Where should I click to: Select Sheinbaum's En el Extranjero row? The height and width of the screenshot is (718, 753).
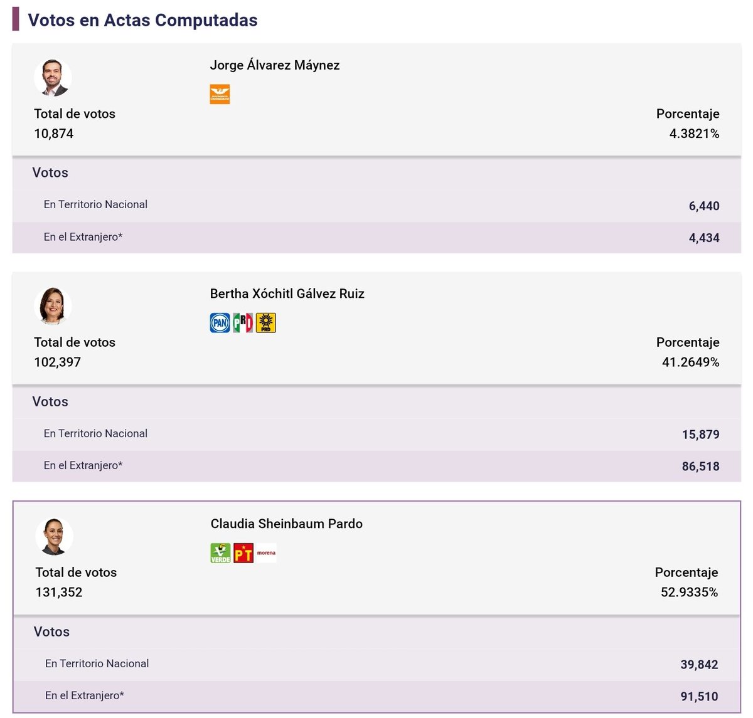pyautogui.click(x=376, y=696)
